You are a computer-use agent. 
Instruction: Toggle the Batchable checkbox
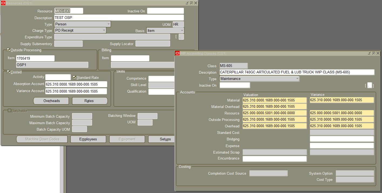click(9, 111)
